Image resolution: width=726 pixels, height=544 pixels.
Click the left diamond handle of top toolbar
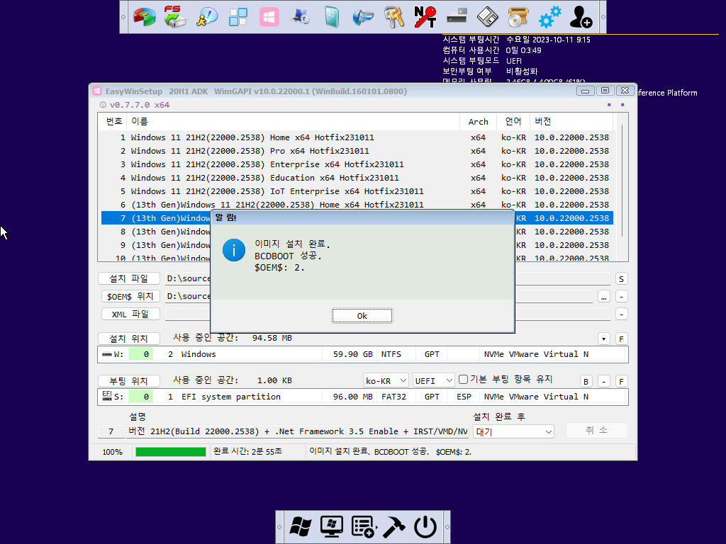click(123, 17)
